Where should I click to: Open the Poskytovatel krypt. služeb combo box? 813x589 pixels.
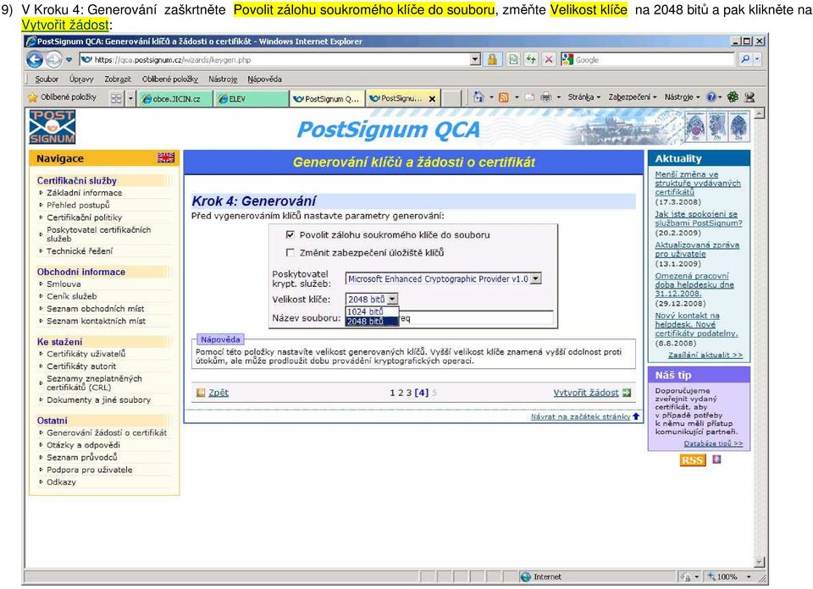[x=443, y=278]
